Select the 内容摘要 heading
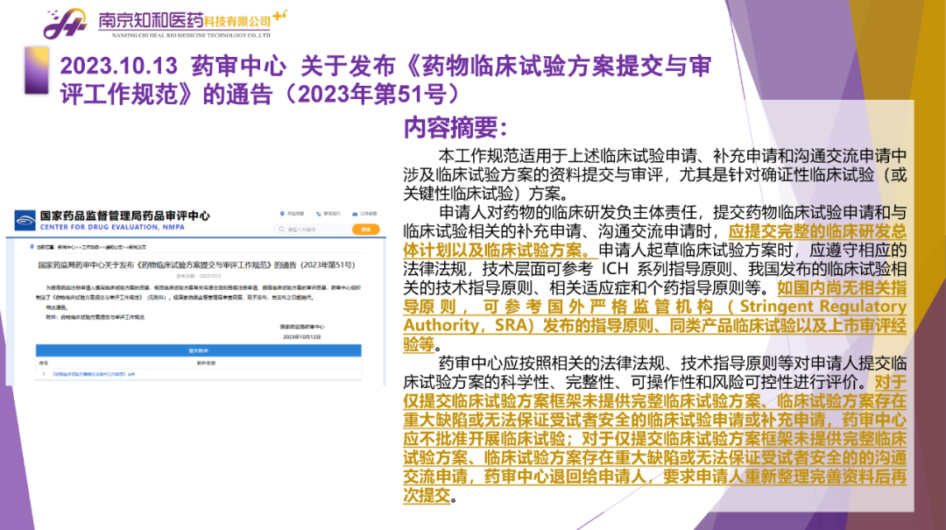946x530 pixels. [455, 128]
